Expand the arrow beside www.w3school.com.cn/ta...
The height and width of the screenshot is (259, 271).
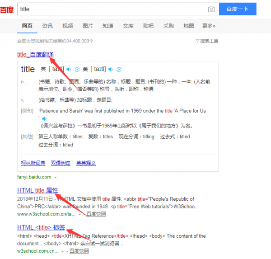pyautogui.click(x=83, y=214)
